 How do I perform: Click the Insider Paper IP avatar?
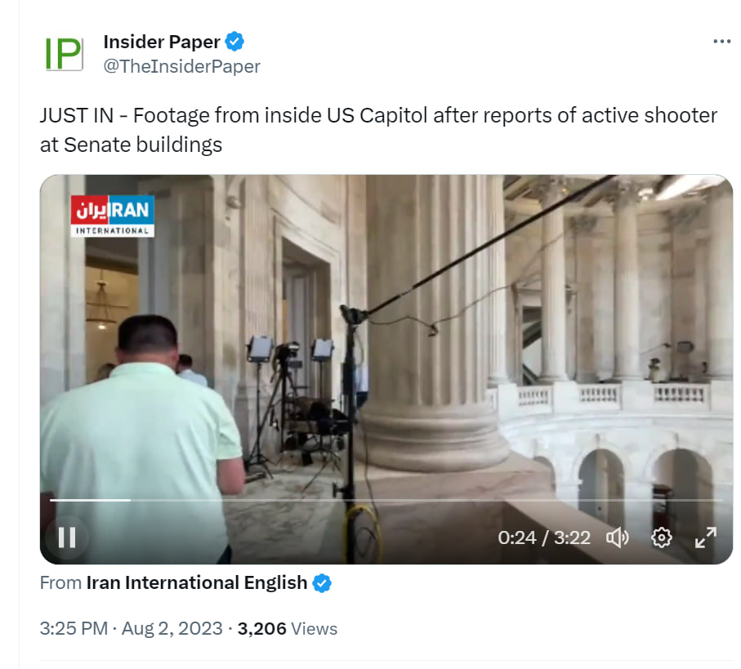64,54
